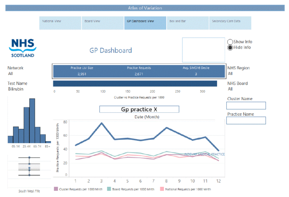This screenshot has height=197, width=289.
Task: Click the Atlas of Variation title bar
Action: [x=145, y=8]
